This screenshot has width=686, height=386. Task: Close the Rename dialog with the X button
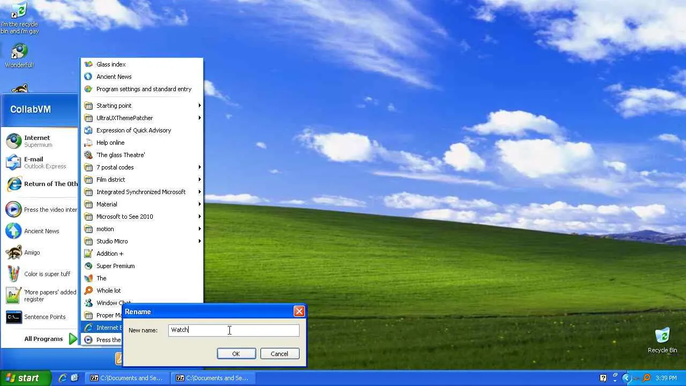[x=299, y=311]
